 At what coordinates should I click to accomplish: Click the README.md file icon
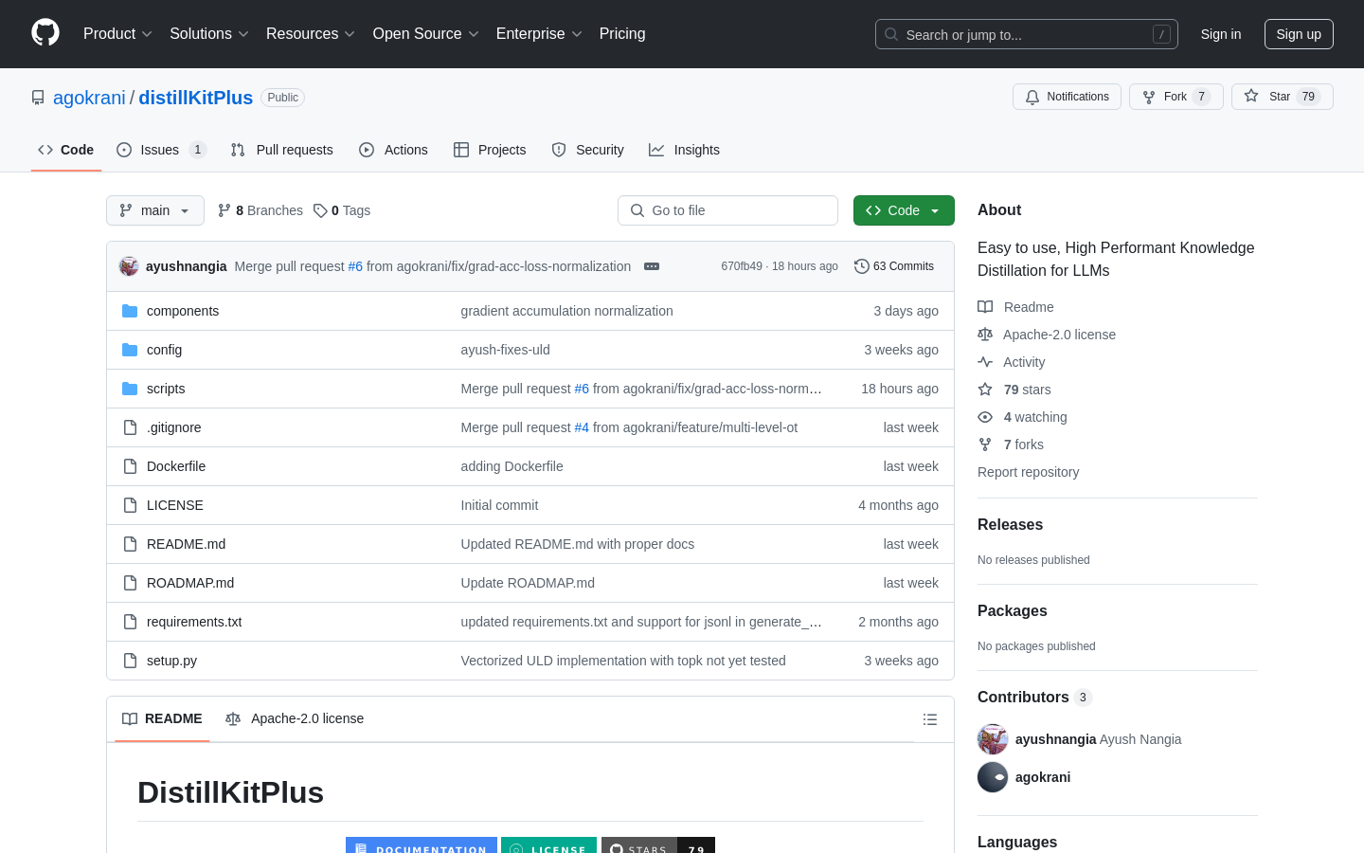click(x=130, y=544)
